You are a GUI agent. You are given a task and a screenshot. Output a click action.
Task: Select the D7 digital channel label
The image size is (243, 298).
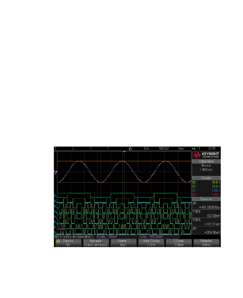pyautogui.click(x=55, y=196)
